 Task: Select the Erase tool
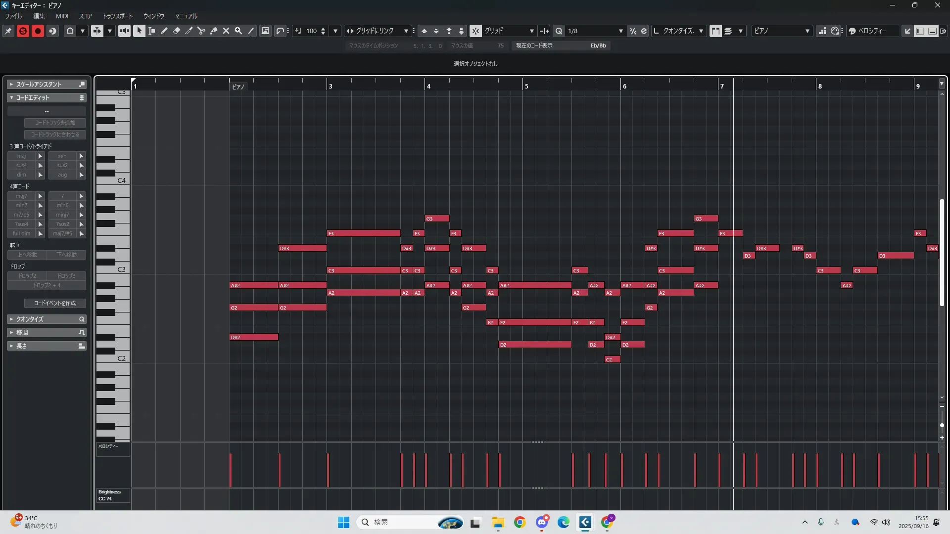(x=176, y=31)
